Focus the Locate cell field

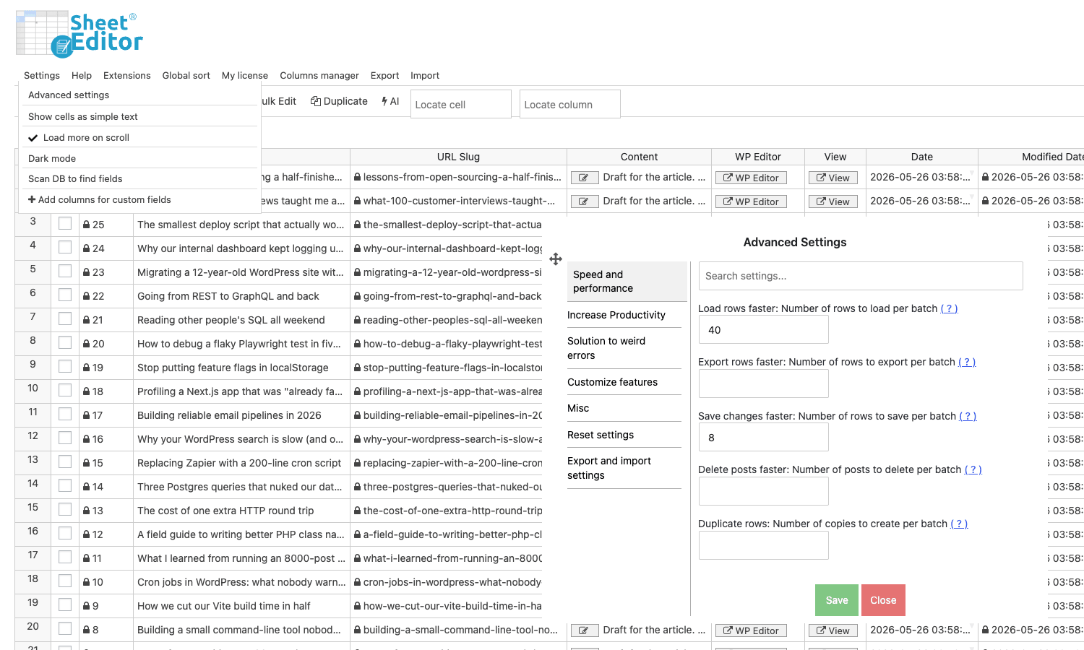point(461,104)
